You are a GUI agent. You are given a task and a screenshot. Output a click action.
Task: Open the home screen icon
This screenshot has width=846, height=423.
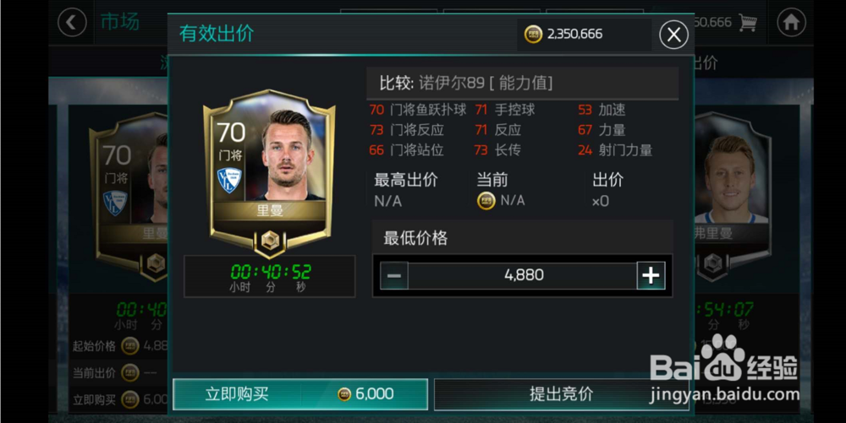(x=791, y=23)
